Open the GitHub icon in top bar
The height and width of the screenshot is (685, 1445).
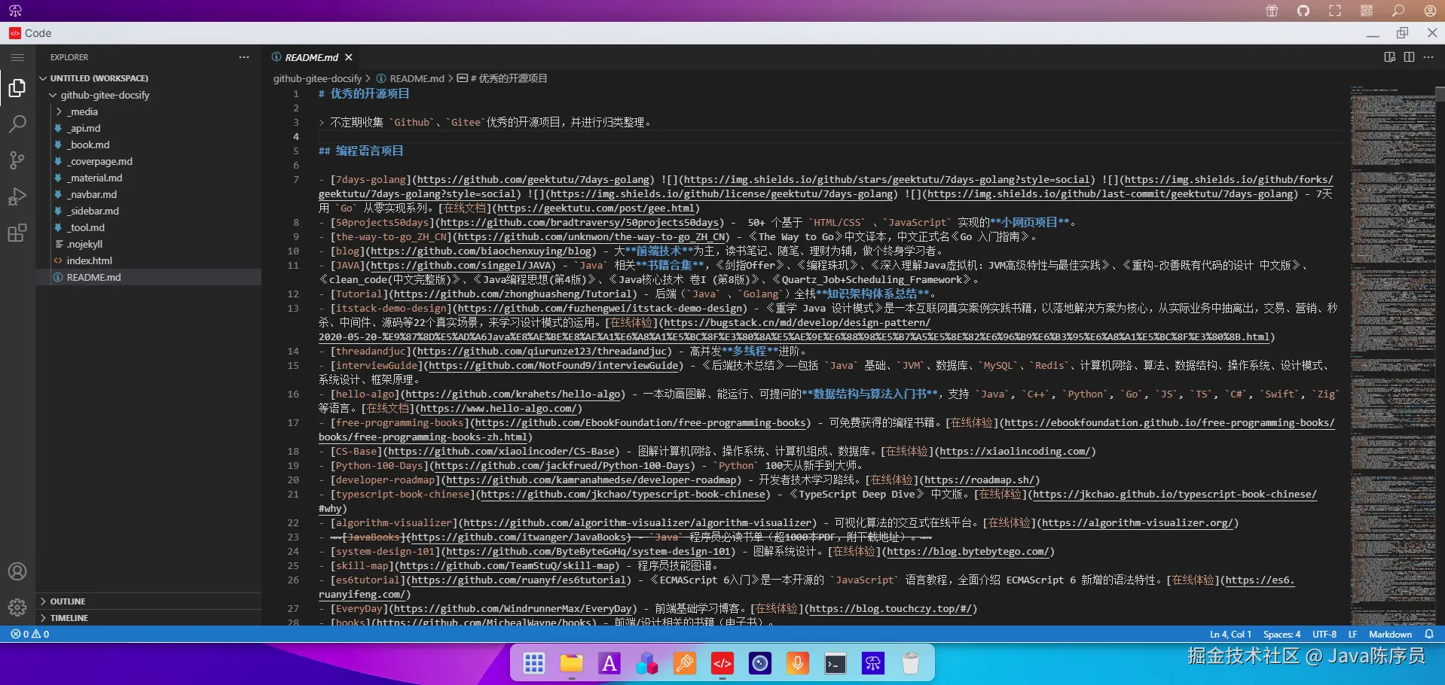coord(1303,11)
